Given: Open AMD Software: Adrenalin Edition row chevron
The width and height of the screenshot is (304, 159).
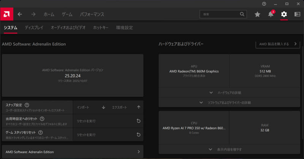Looking at the screenshot, I should [139, 152].
